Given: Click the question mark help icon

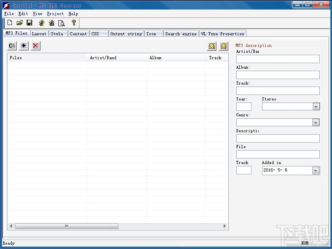Looking at the screenshot, I should (74, 23).
